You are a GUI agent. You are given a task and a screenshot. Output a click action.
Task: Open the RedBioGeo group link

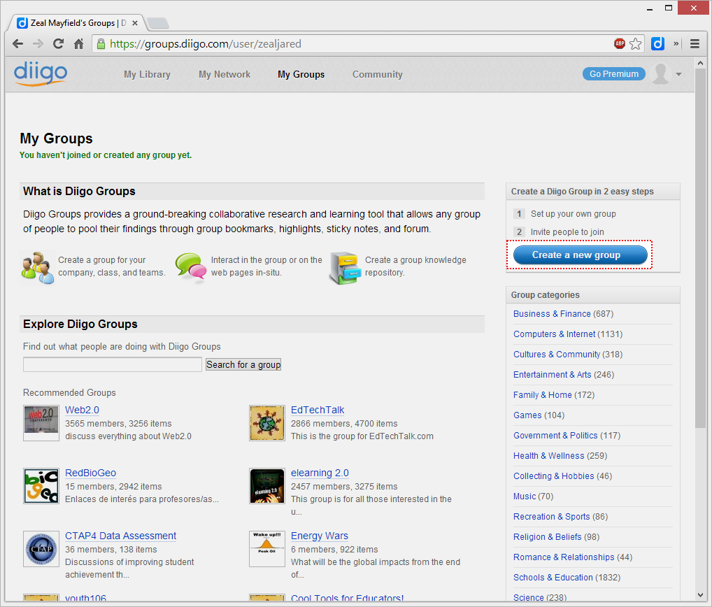click(90, 473)
